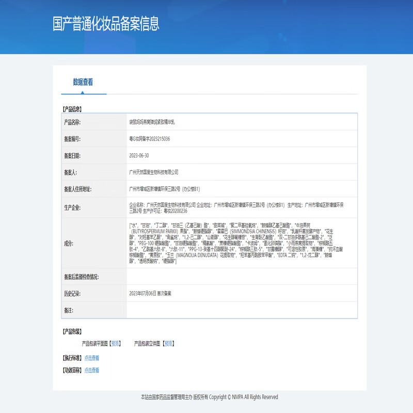Image resolution: width=413 pixels, height=413 pixels.
Task: Click the 产品包装 section heading
Action: [x=72, y=331]
